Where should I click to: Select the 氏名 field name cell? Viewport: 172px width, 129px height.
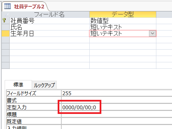click(x=49, y=27)
